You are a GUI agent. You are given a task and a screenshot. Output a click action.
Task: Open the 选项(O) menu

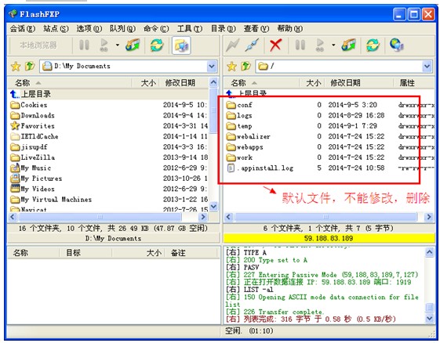pos(89,28)
